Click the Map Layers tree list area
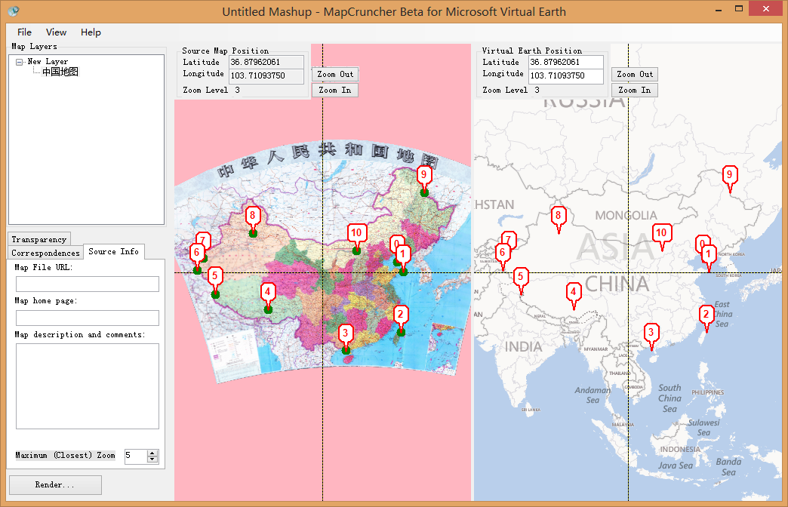788x507 pixels. pos(87,140)
